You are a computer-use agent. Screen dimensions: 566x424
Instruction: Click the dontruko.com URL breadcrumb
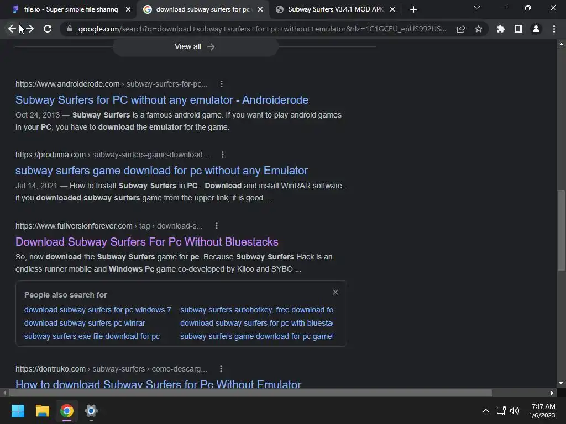click(x=111, y=369)
